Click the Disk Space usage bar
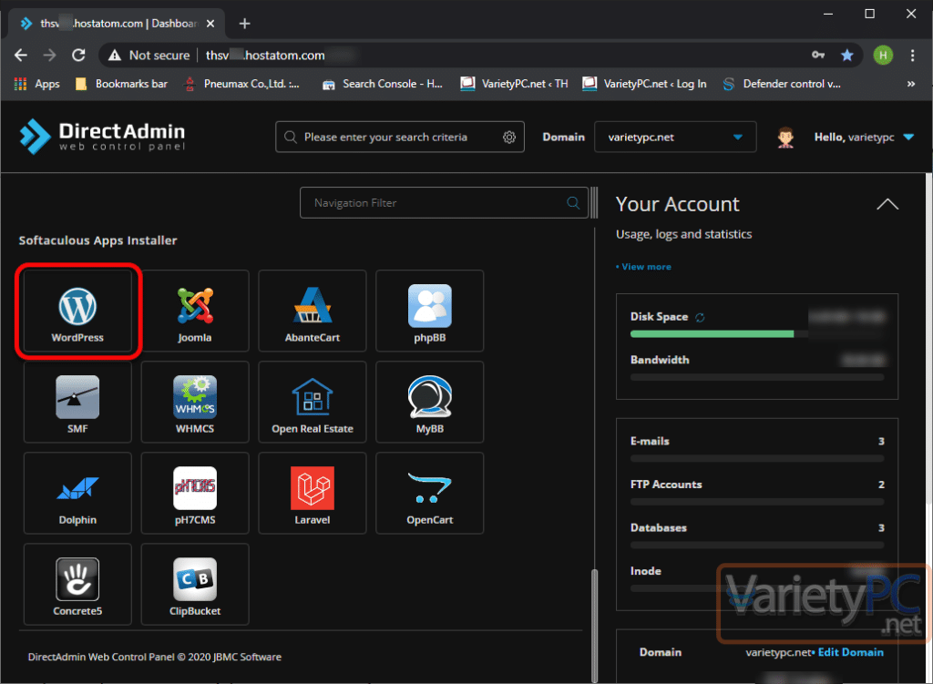This screenshot has width=933, height=684. [757, 334]
